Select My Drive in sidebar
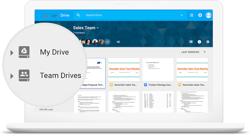 pyautogui.click(x=54, y=52)
